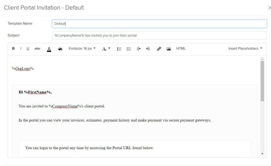This screenshot has width=271, height=166.
Task: Toggle bold formatting in editor toolbar
Action: [x=13, y=49]
